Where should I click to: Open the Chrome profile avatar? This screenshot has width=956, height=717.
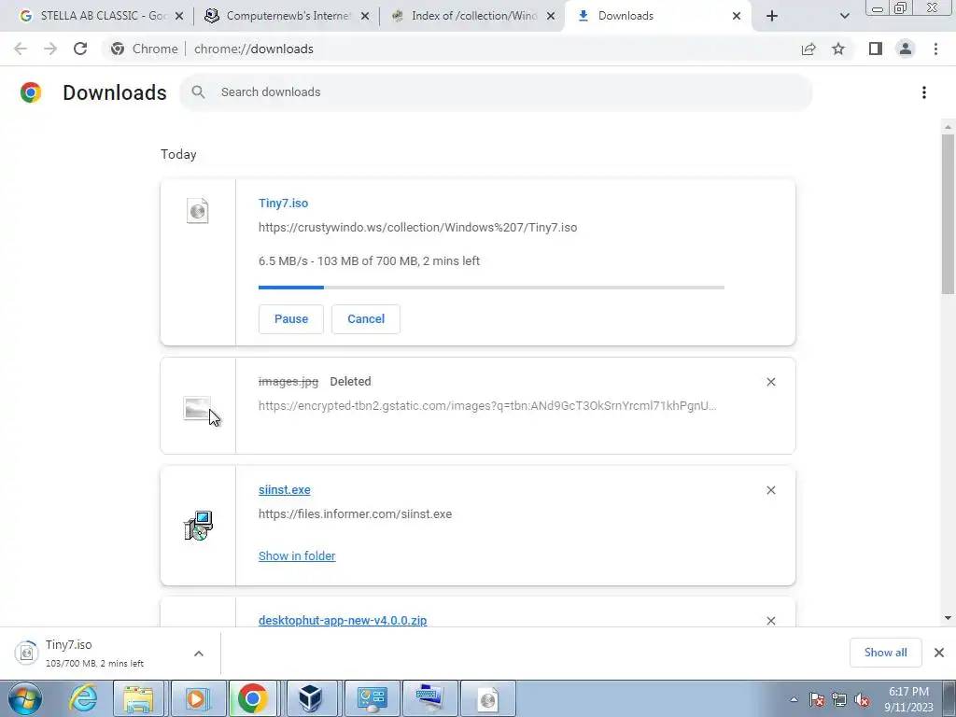pos(906,49)
